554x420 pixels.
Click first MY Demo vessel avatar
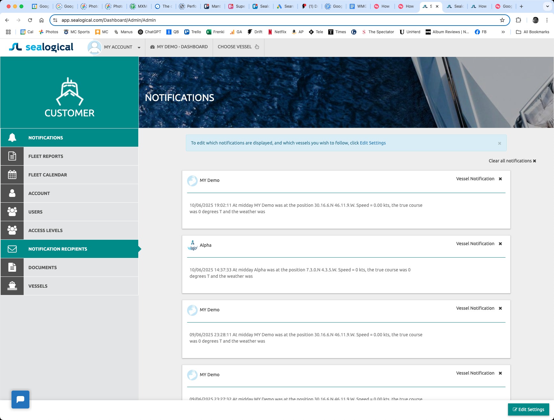click(x=192, y=181)
